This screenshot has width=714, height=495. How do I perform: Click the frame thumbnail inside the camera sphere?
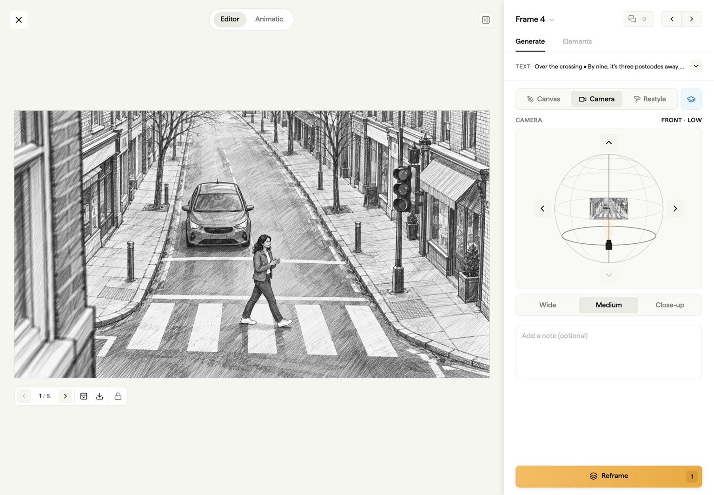[608, 208]
